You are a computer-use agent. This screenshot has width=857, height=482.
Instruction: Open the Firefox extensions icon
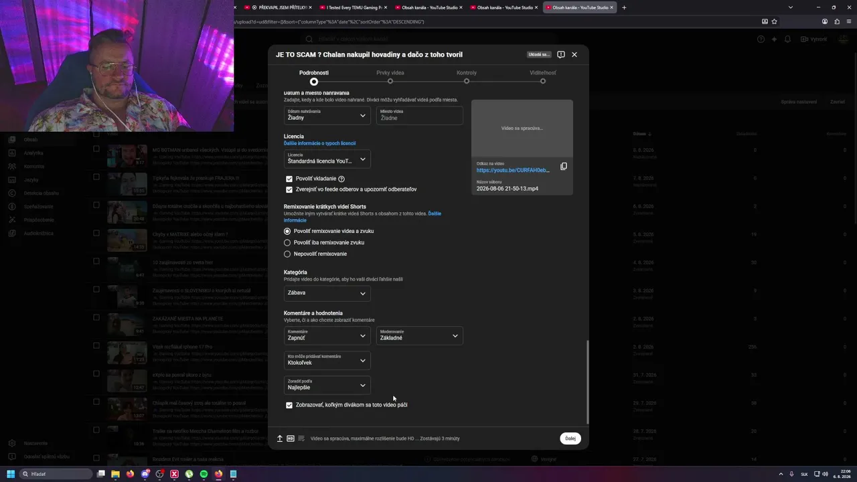[x=836, y=21]
